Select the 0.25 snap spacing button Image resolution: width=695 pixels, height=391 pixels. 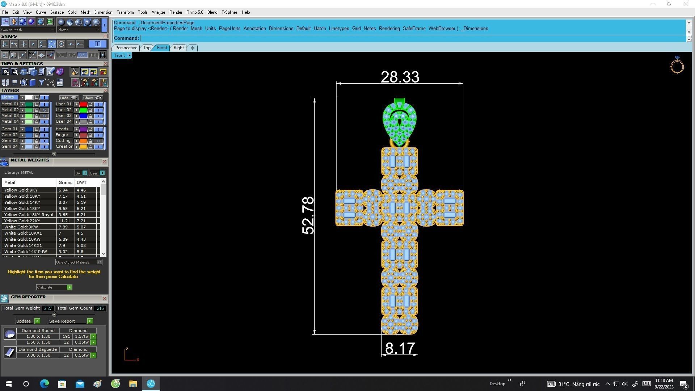pyautogui.click(x=72, y=55)
